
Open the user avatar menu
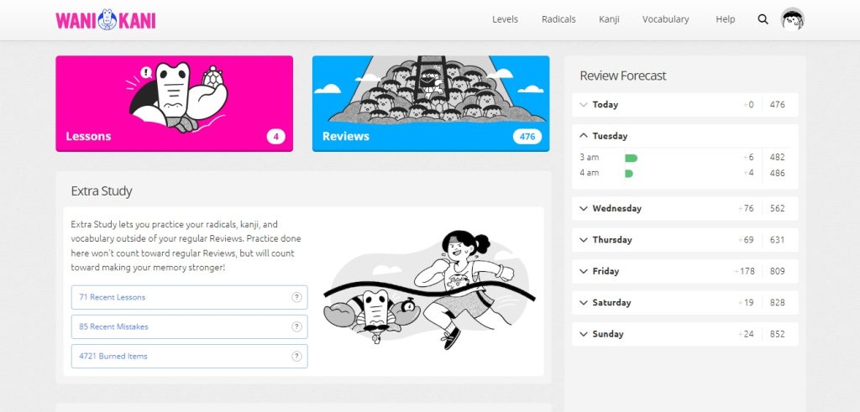pyautogui.click(x=793, y=19)
